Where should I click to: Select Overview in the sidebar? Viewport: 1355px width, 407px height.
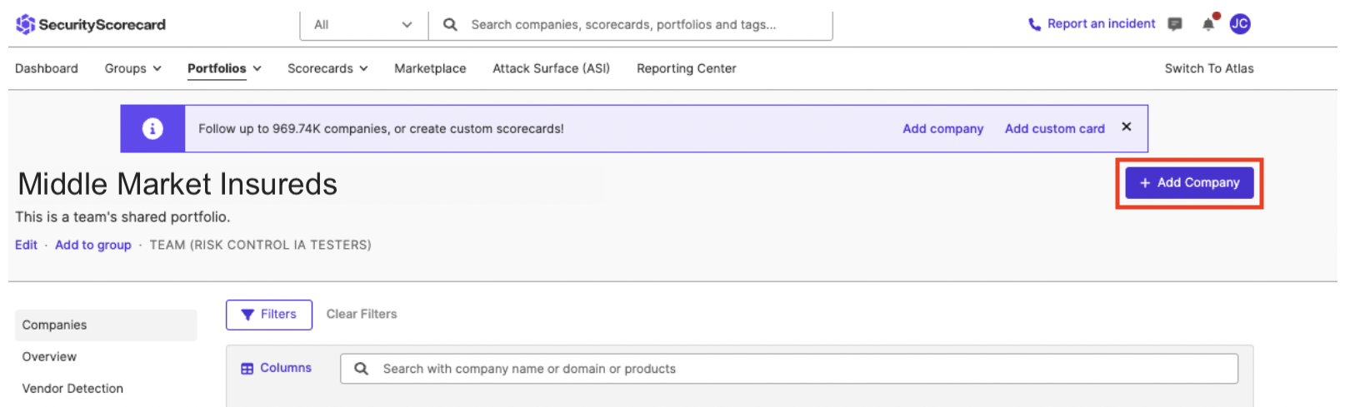tap(49, 356)
